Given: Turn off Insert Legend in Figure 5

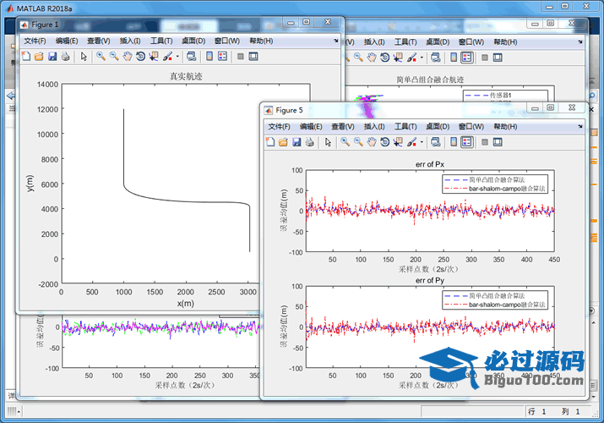Looking at the screenshot, I should (x=467, y=142).
